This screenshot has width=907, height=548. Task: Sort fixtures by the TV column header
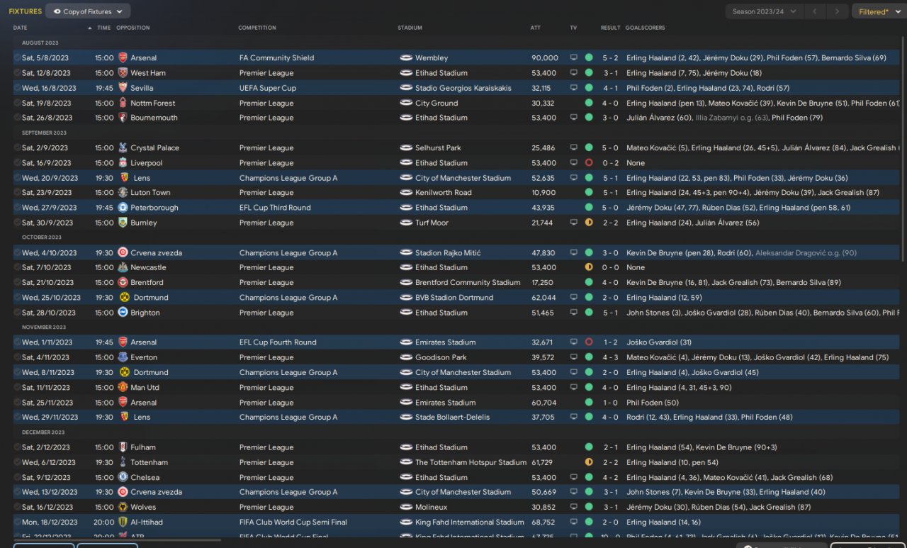click(573, 28)
